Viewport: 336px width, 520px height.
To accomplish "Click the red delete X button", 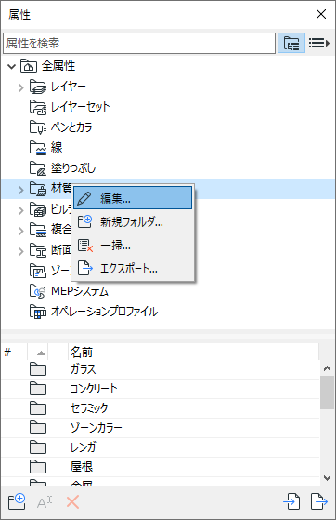I will tap(72, 502).
